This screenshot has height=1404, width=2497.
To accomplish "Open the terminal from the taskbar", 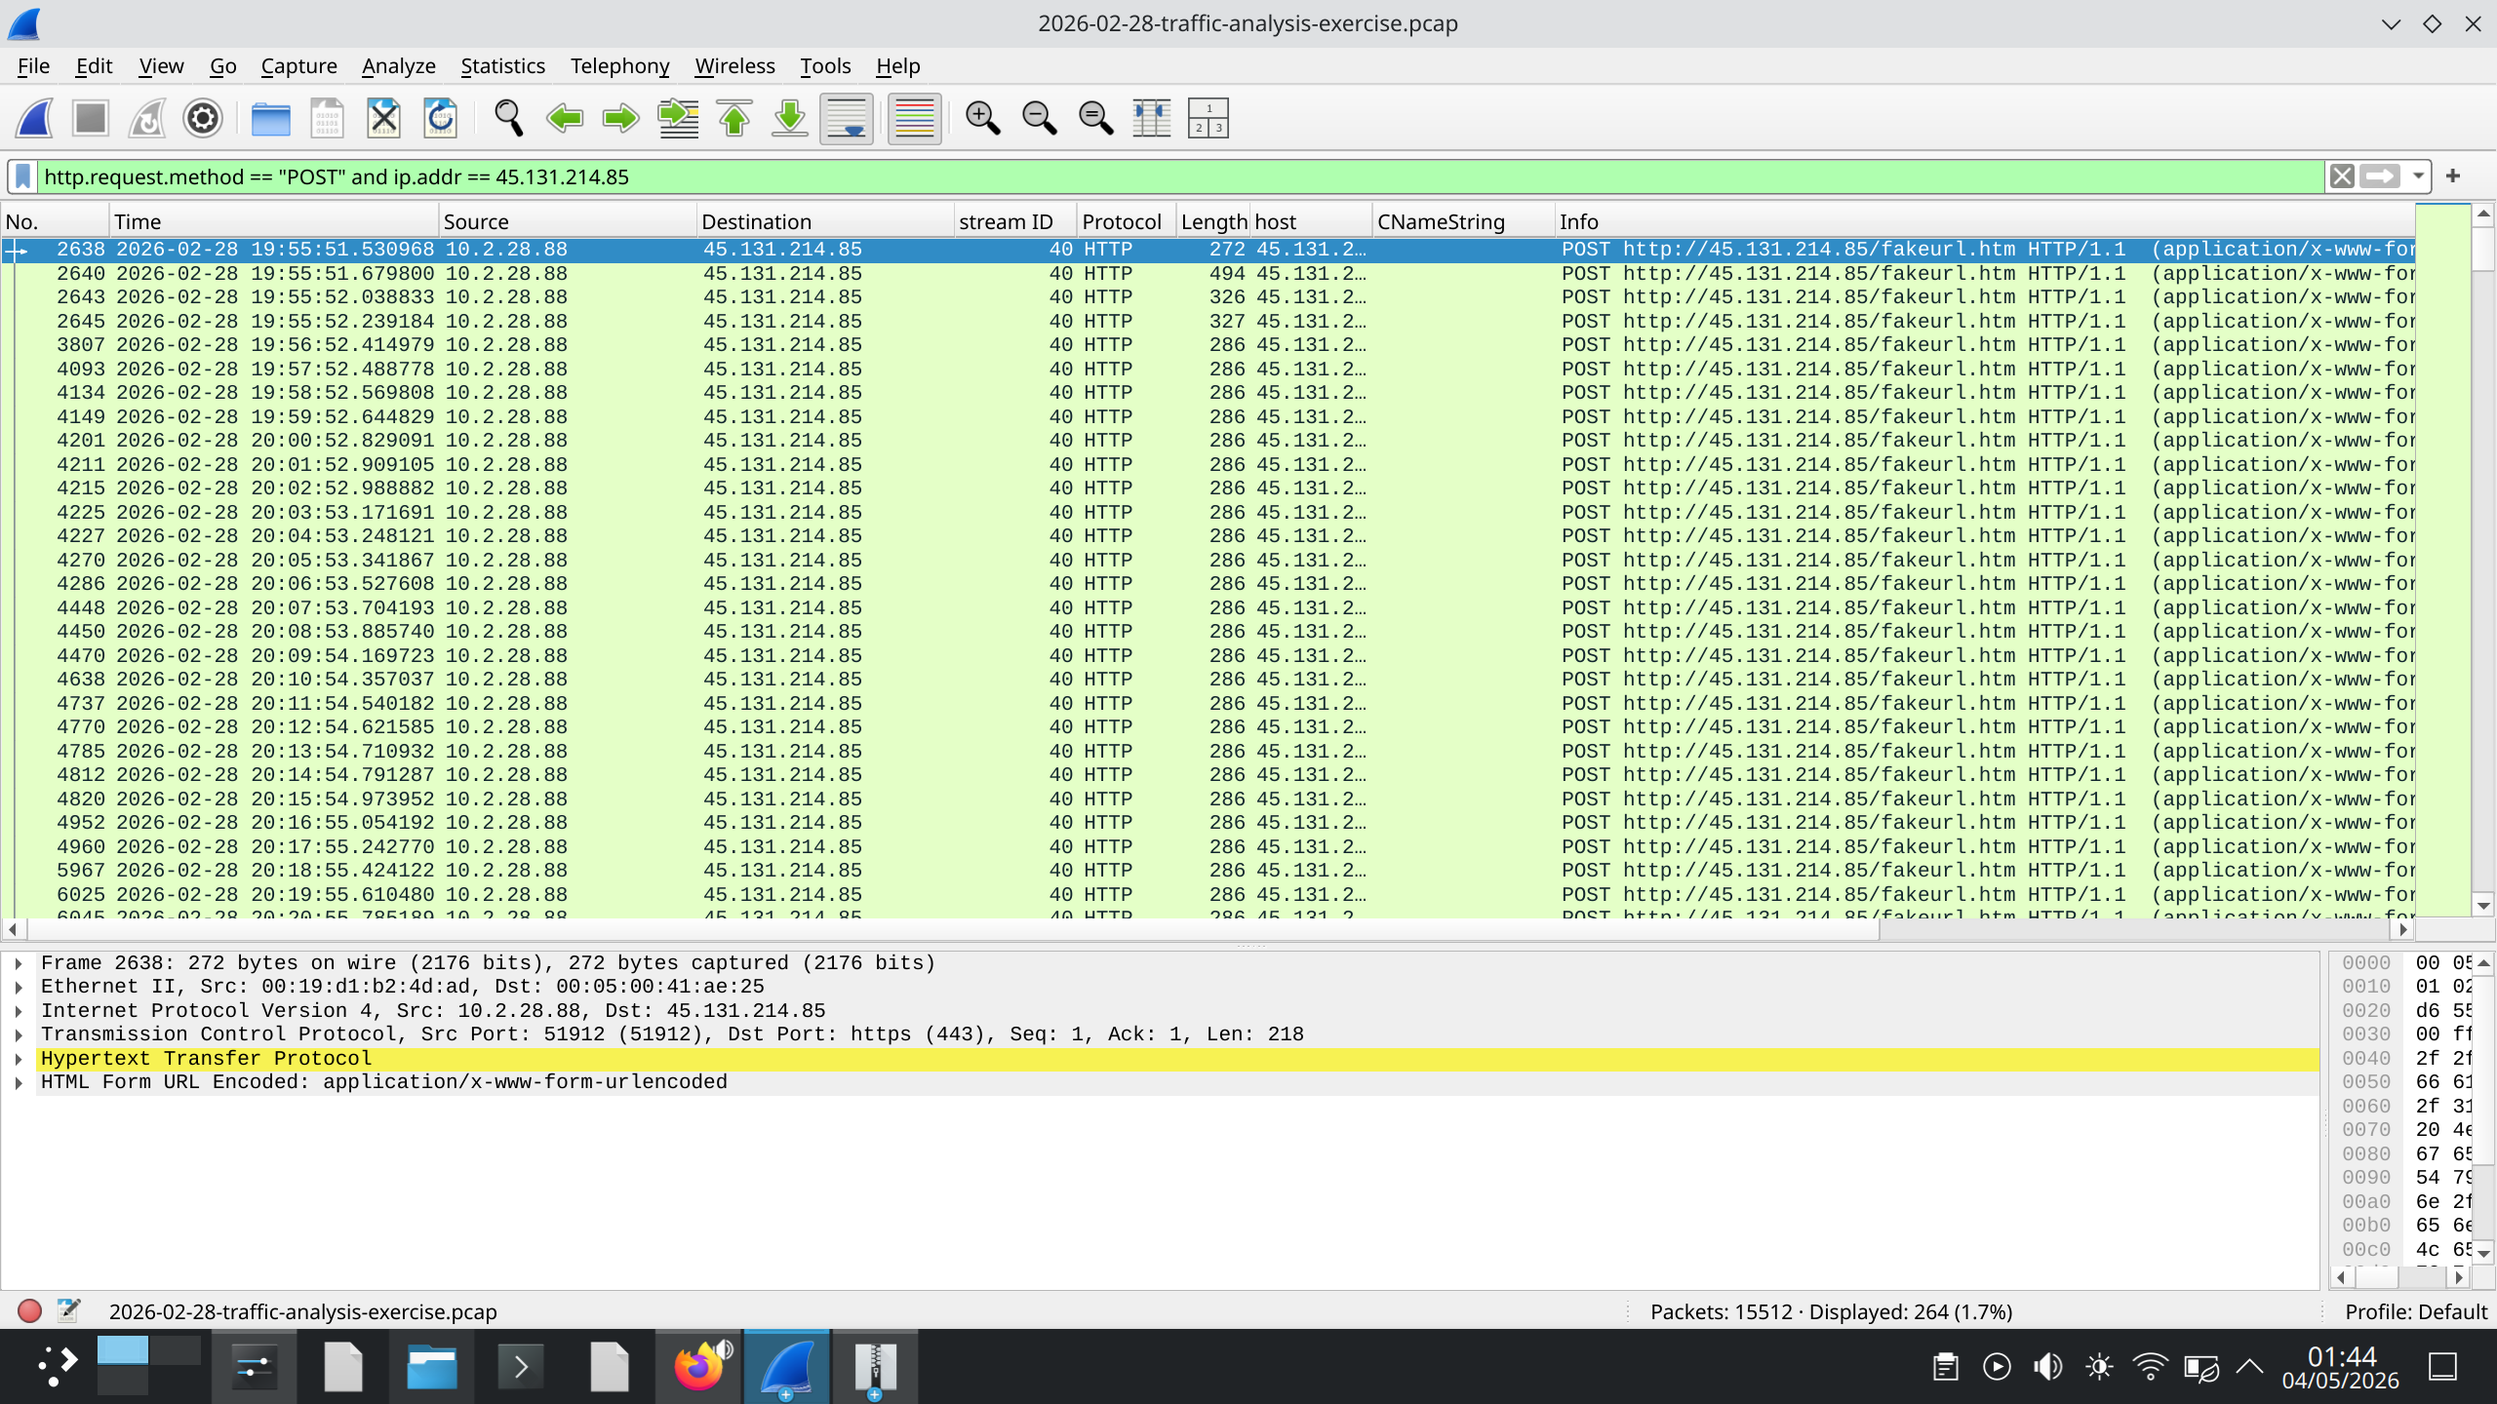I will (x=521, y=1366).
